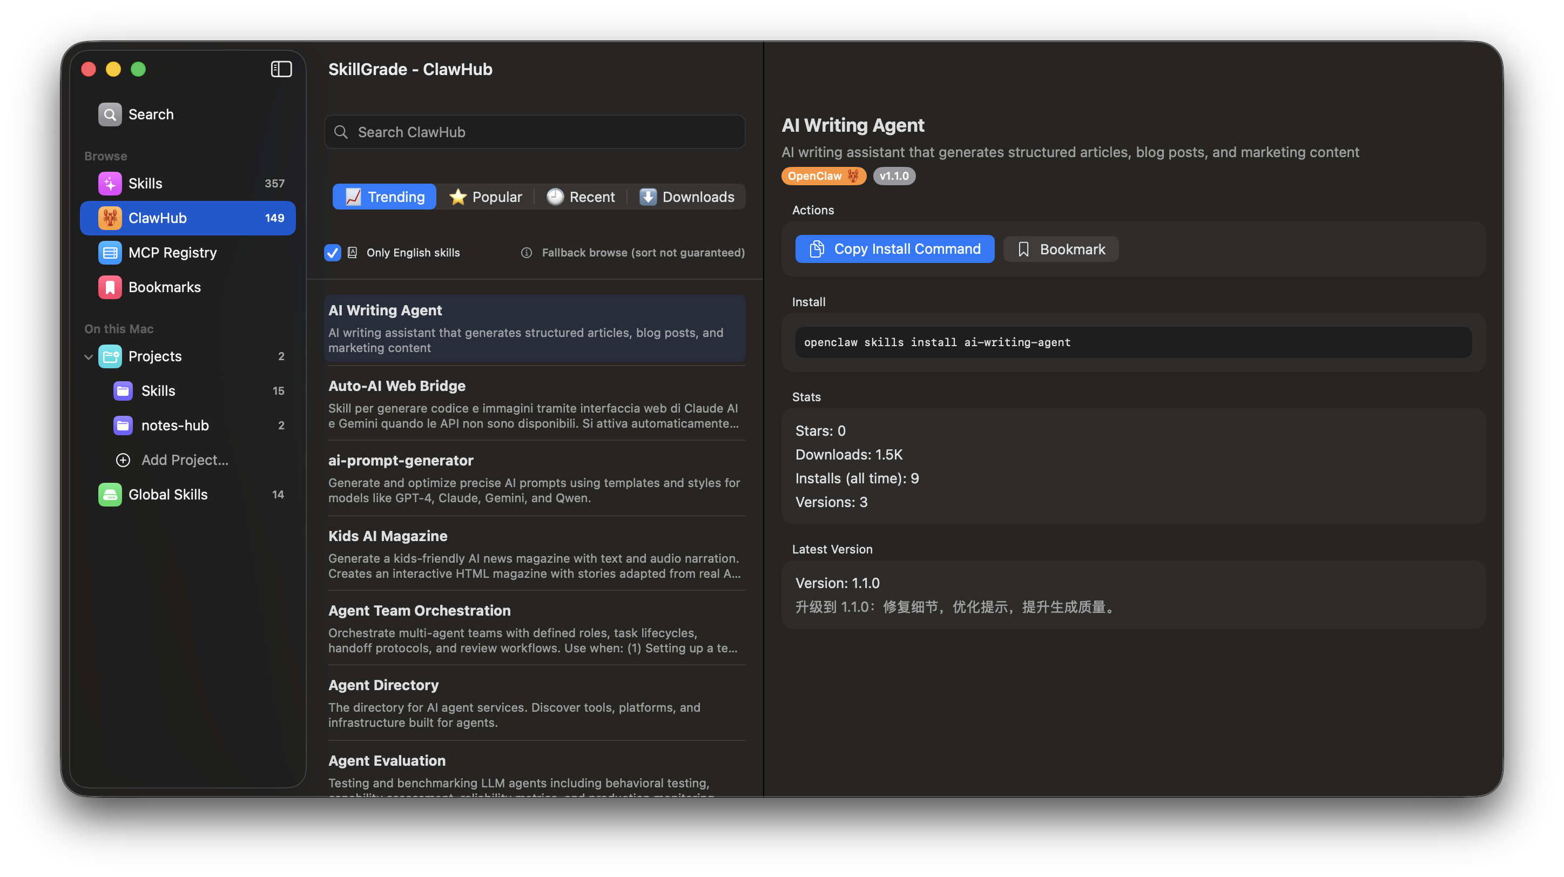1564x877 pixels.
Task: Click the yellow minimize window button
Action: tap(113, 69)
